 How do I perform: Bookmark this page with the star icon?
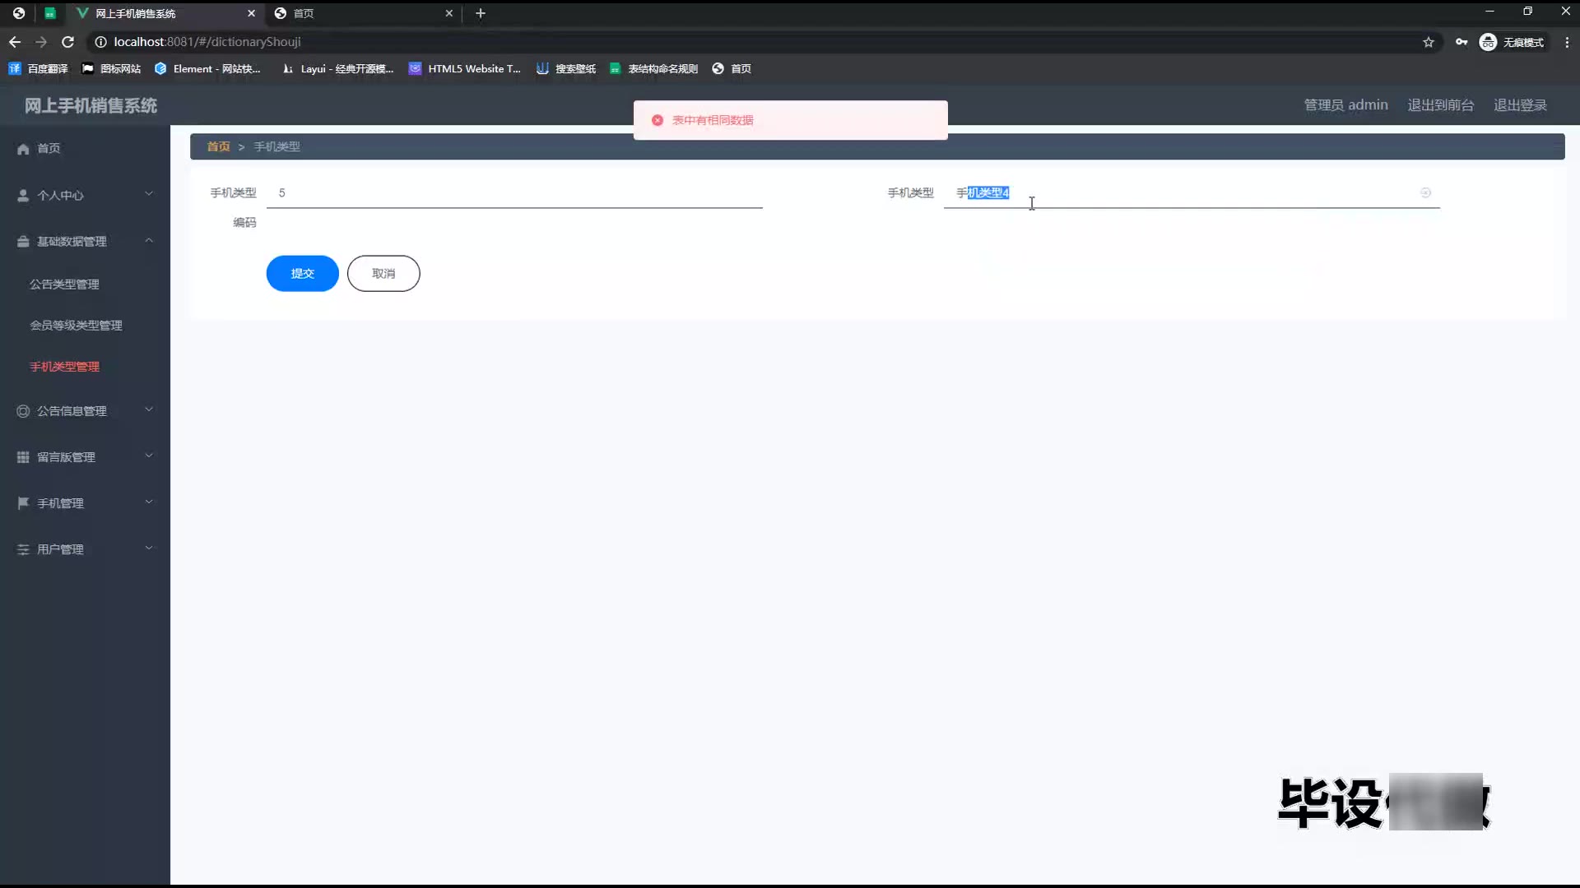click(x=1429, y=42)
